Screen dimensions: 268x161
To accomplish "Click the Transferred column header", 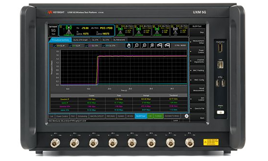I will [x=174, y=95].
